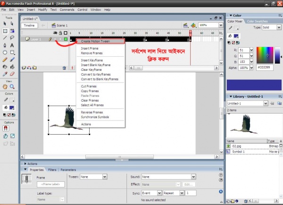Select the Brush tool
Viewport: 283px width, 205px height.
[x=12, y=60]
